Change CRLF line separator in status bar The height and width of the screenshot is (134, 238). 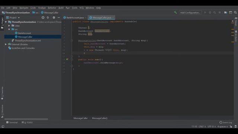202,127
